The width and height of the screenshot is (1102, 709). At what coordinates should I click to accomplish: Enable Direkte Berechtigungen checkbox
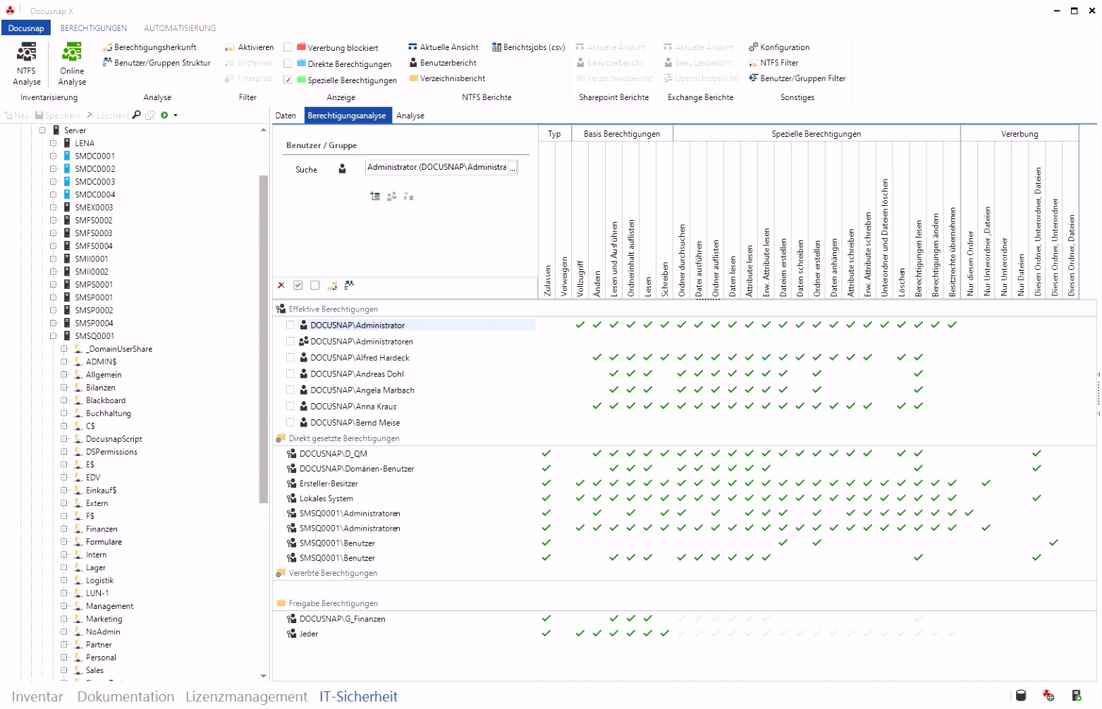tap(288, 63)
